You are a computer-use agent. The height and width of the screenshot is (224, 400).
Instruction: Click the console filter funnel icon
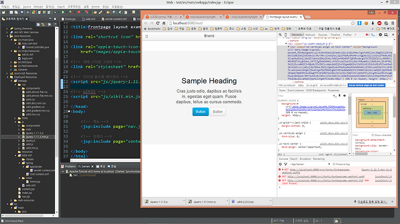click(286, 164)
